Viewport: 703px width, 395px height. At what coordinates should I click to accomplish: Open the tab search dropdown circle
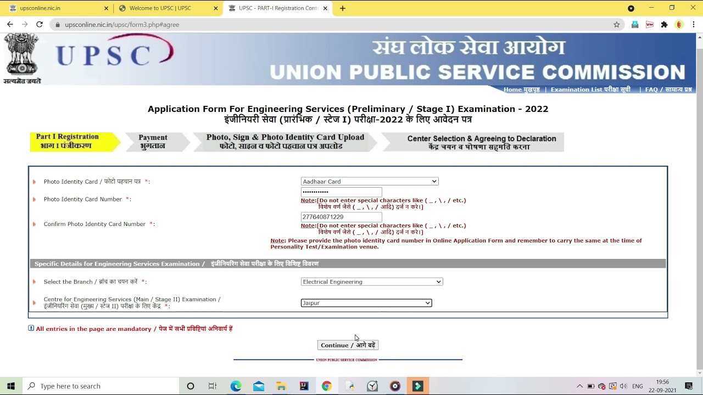coord(631,8)
